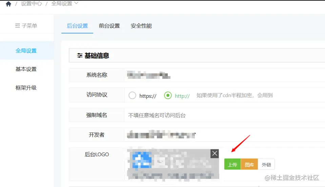Viewport: 325px width, 187px height.
Task: Click the cdn半程加密 hint text
Action: (x=235, y=95)
